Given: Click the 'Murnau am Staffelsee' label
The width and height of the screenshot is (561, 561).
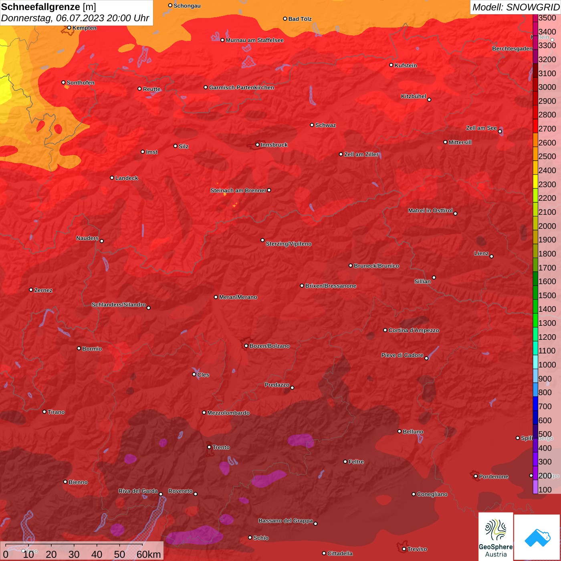Looking at the screenshot, I should tap(254, 40).
